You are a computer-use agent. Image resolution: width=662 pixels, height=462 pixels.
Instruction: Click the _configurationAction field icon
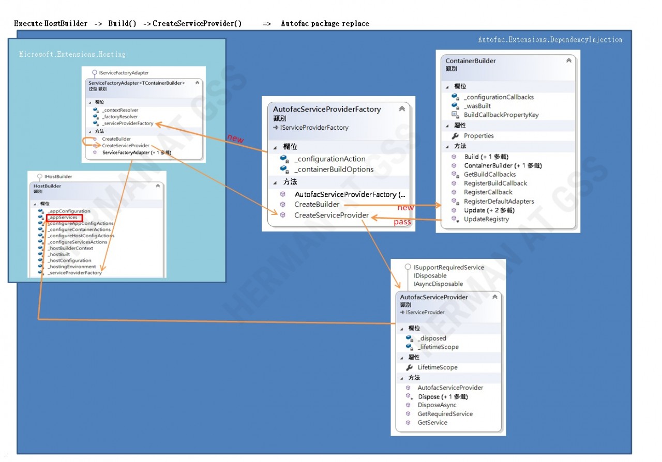(284, 159)
